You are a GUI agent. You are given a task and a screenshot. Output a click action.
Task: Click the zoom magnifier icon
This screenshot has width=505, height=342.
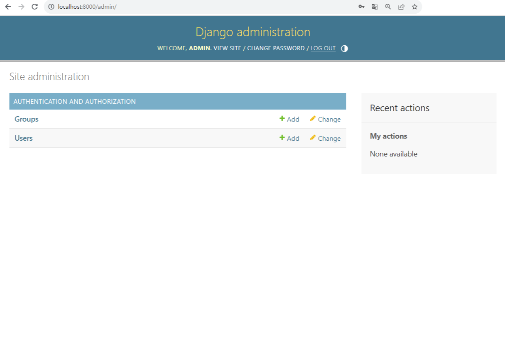pos(388,7)
